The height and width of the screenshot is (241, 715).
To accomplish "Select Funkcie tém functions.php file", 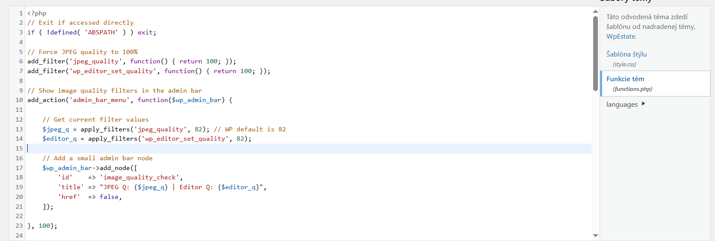I will (x=625, y=79).
